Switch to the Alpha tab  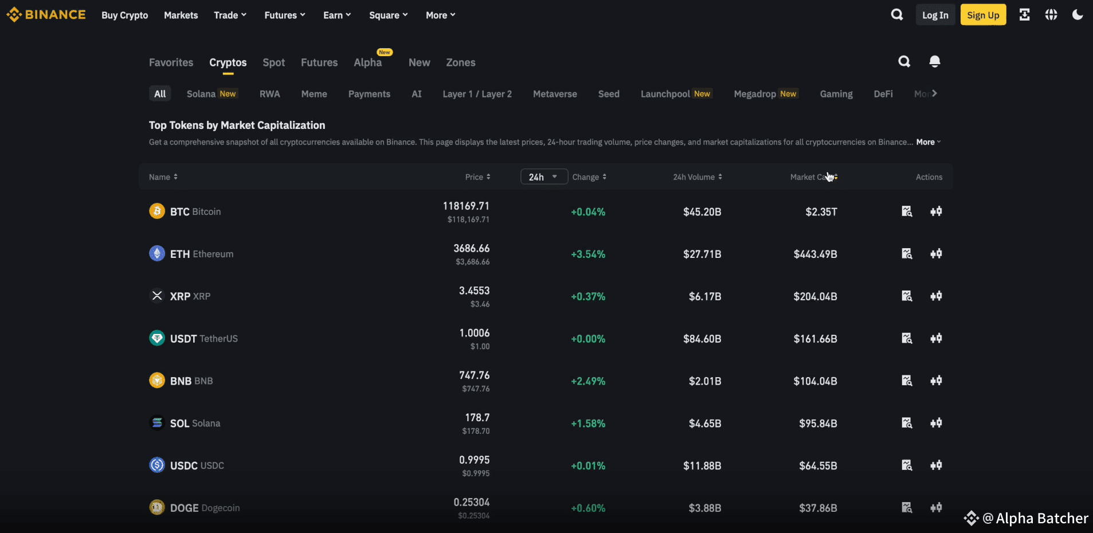(x=367, y=62)
